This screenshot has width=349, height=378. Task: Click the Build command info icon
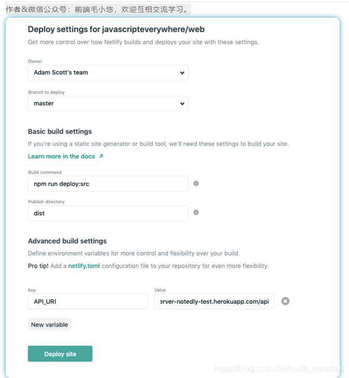[x=196, y=184]
